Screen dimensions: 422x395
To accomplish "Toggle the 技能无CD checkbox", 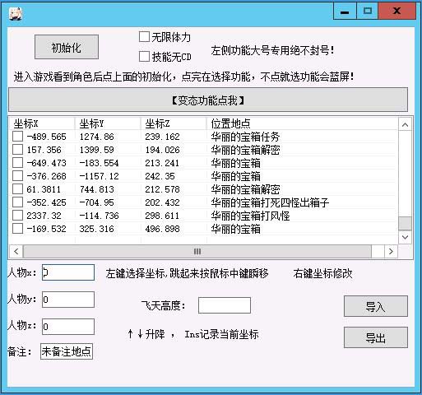I will coord(144,57).
